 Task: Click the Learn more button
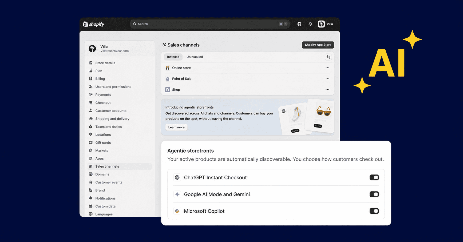176,127
